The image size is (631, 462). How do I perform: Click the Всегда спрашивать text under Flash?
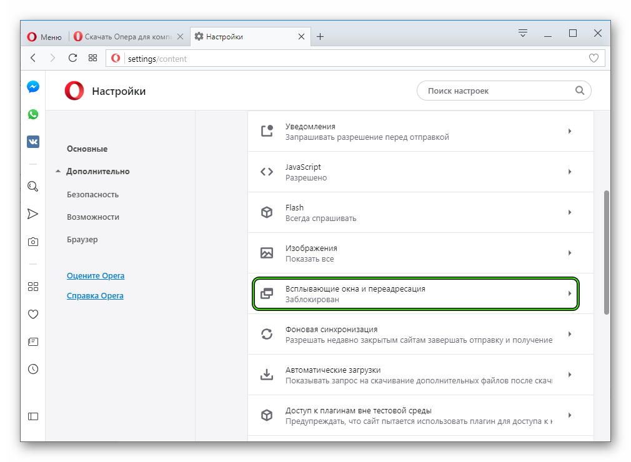pos(320,219)
